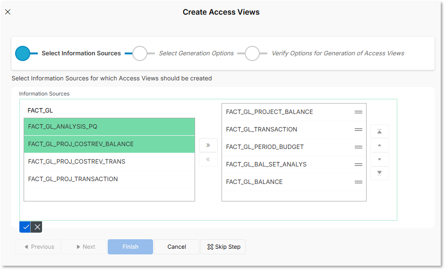Click the move-up arrow button
The height and width of the screenshot is (270, 445).
click(x=379, y=145)
